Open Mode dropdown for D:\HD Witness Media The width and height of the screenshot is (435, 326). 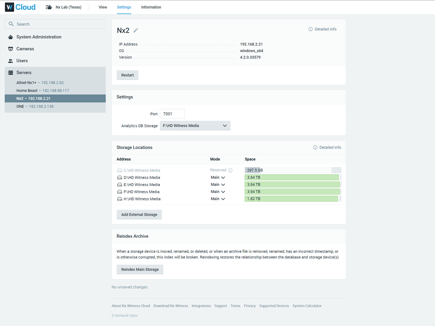tap(218, 177)
